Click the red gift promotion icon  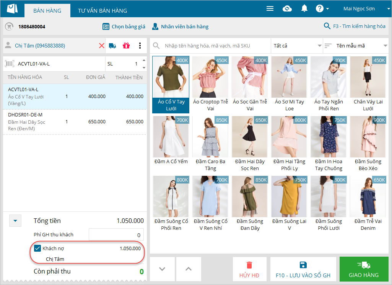pos(126,46)
